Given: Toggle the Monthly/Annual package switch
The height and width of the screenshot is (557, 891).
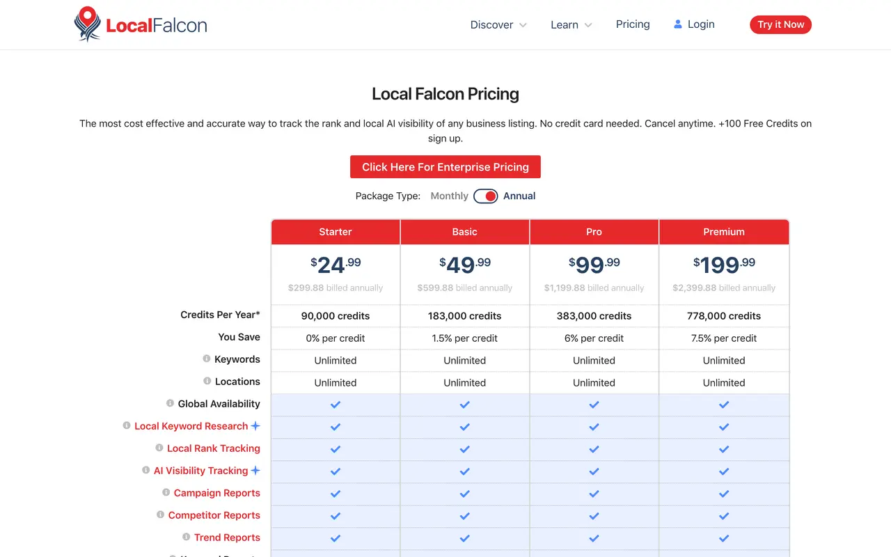Looking at the screenshot, I should (x=486, y=196).
